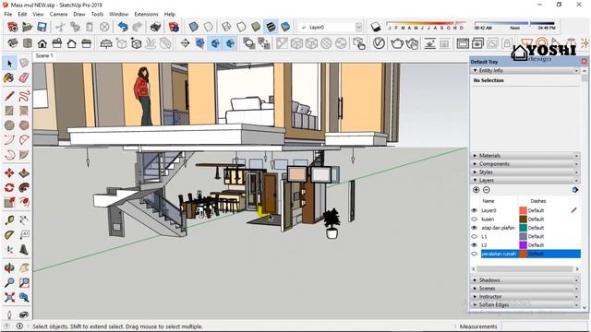The image size is (591, 332).
Task: Select the Orbit tool
Action: pos(9,268)
